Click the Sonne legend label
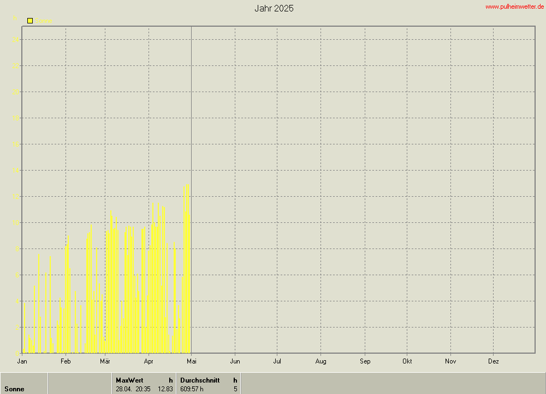Viewport: 546px width, 394px height. coord(44,21)
